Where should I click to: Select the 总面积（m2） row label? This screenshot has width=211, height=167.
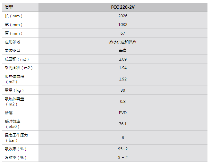17,59
